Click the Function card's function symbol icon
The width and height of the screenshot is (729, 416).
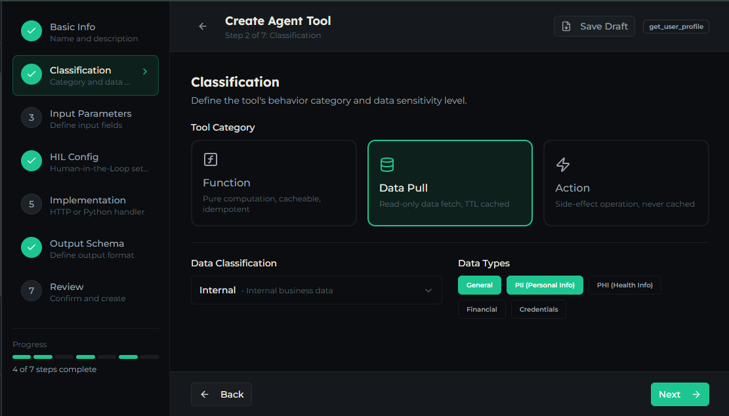211,159
